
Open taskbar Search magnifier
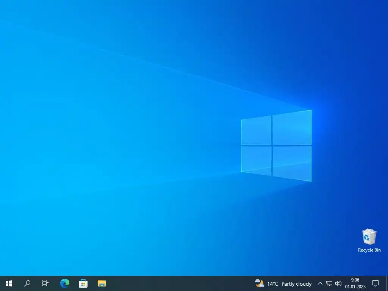pyautogui.click(x=27, y=283)
